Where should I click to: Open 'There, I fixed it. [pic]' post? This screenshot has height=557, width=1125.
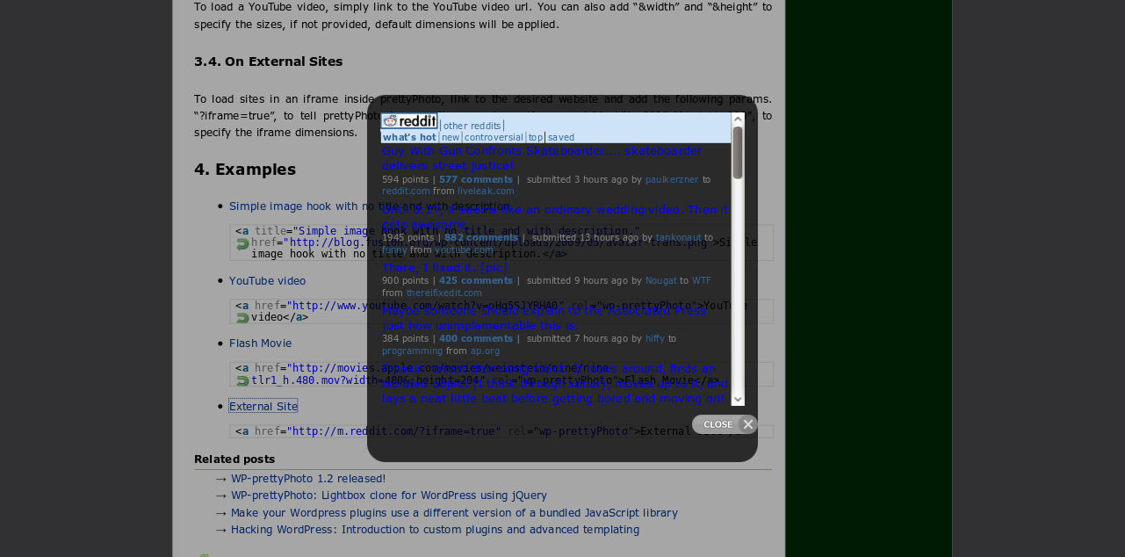(445, 267)
